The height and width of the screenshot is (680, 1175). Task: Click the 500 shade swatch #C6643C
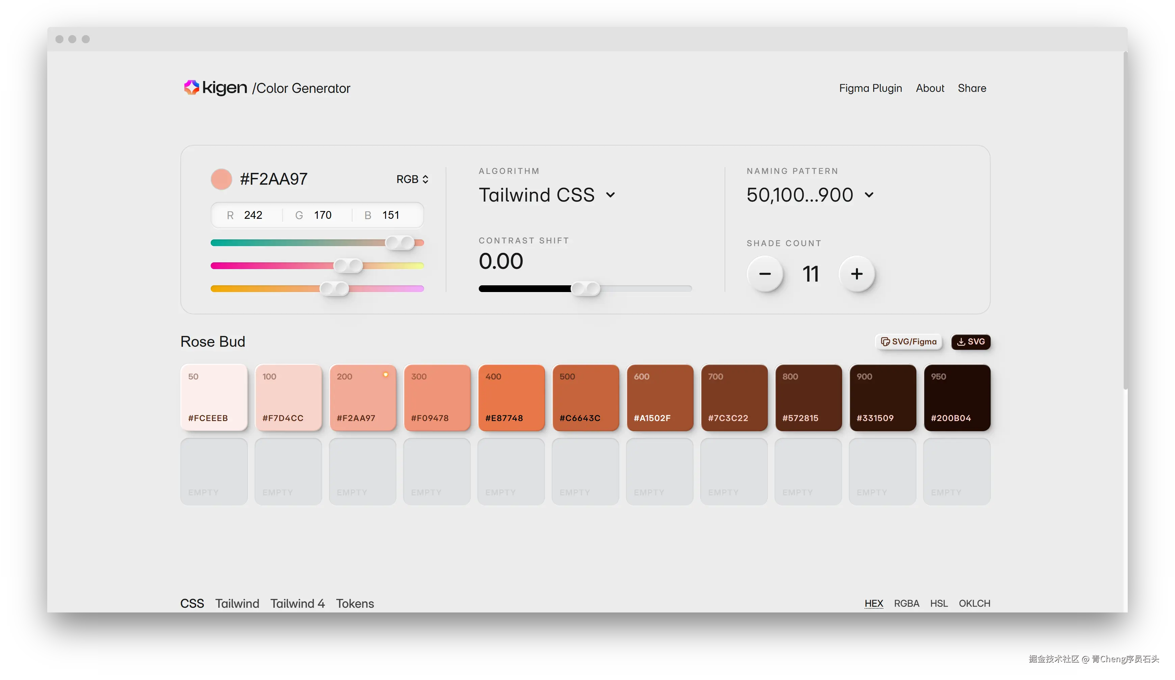(x=585, y=397)
